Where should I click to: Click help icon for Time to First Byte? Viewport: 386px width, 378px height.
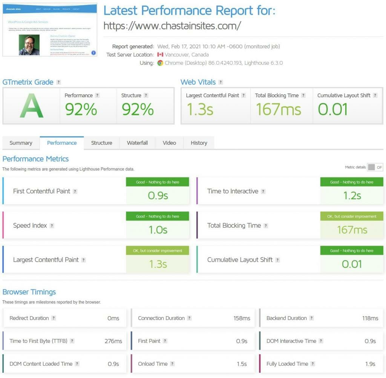[72, 341]
